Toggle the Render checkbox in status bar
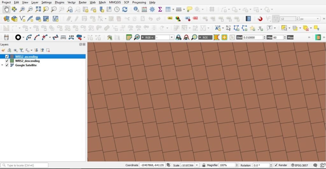Screen dimensions: 326x169 point(276,165)
